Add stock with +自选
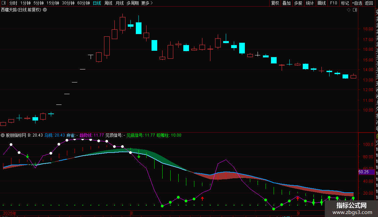Viewport: 378px width, 217px height. pyautogui.click(x=357, y=3)
